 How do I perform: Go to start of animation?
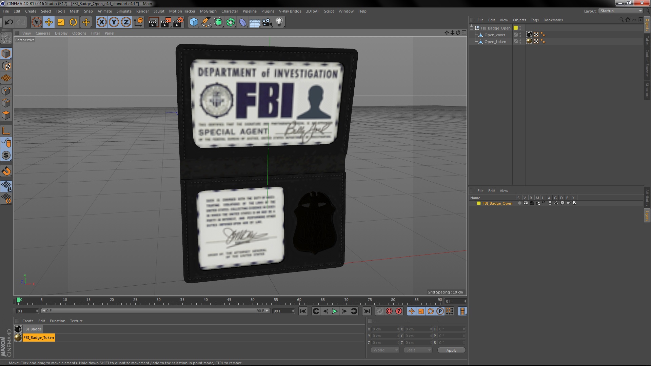pos(303,311)
